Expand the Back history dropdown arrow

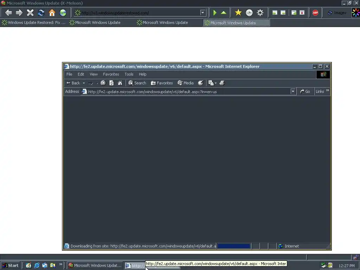[x=84, y=83]
